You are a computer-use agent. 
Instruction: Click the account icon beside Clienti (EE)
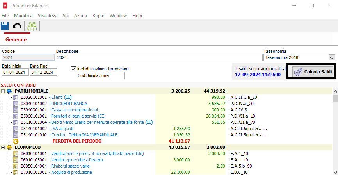(16, 97)
